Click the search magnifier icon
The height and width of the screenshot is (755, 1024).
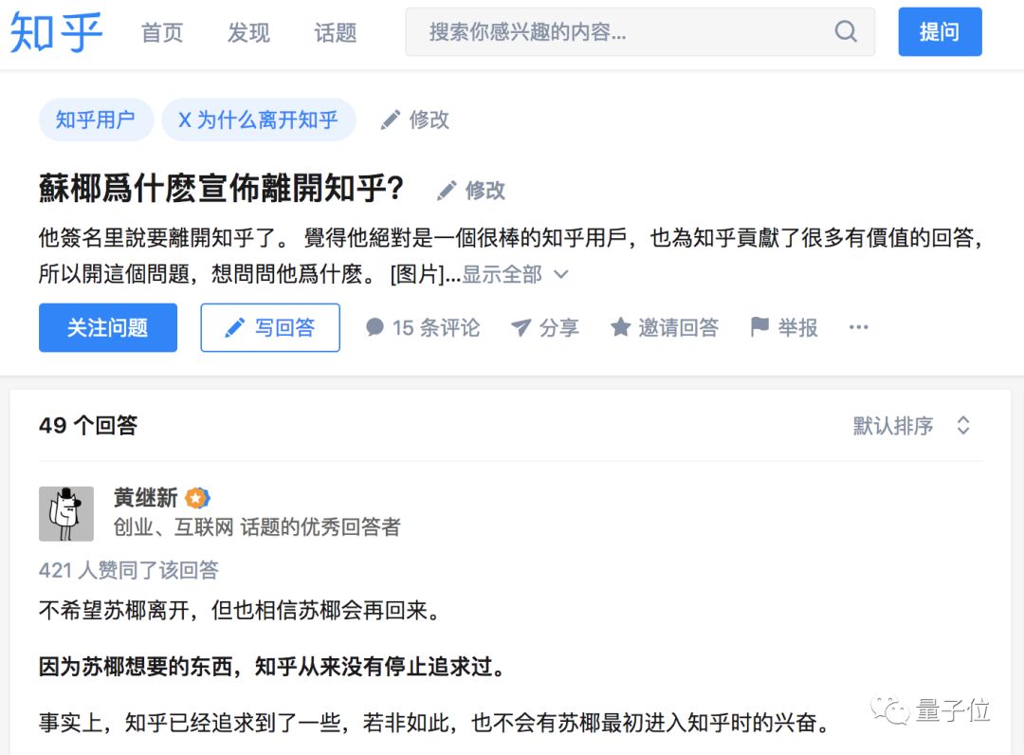(x=845, y=32)
